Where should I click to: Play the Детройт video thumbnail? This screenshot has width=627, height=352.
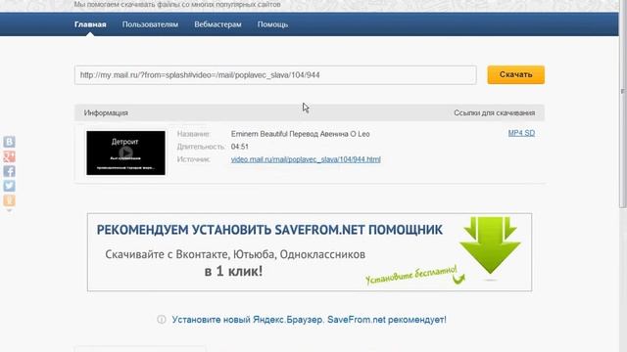(x=126, y=153)
